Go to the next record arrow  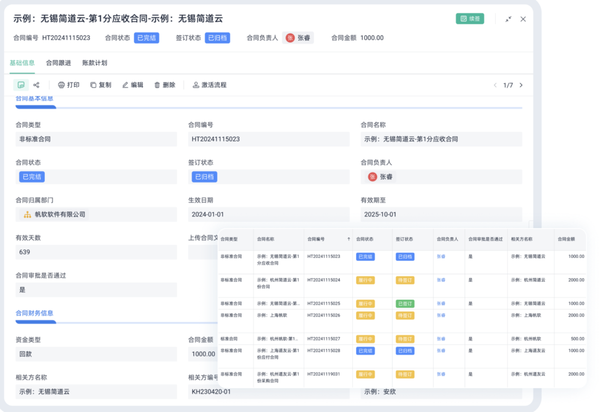(x=521, y=85)
